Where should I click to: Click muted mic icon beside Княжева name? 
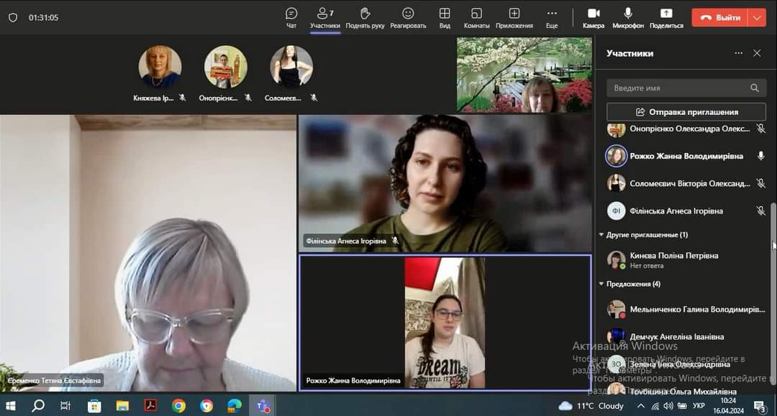tap(182, 98)
